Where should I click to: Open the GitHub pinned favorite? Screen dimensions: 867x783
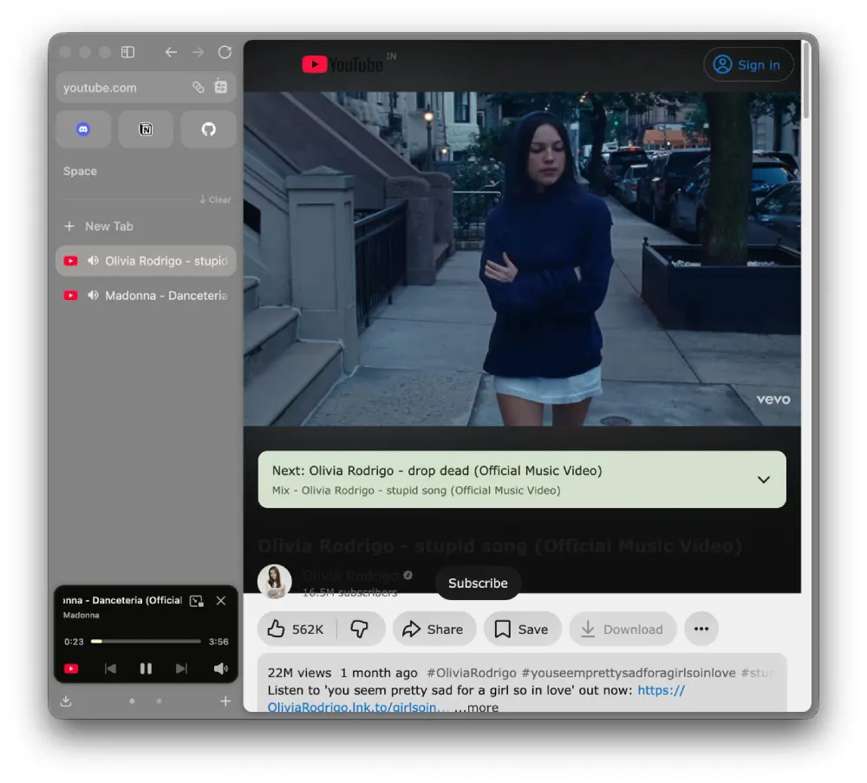click(x=208, y=129)
